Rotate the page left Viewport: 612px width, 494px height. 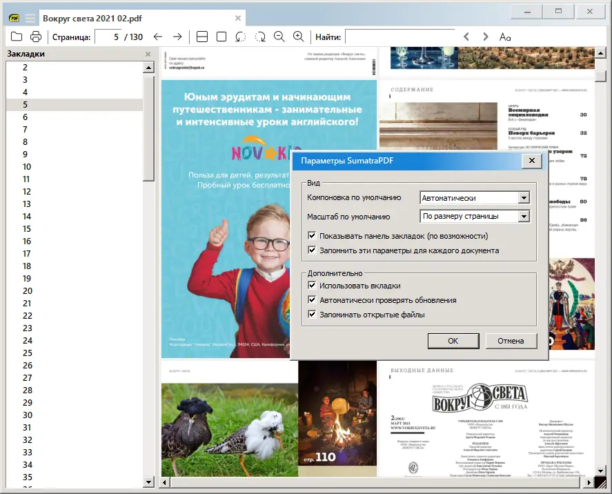click(x=241, y=37)
